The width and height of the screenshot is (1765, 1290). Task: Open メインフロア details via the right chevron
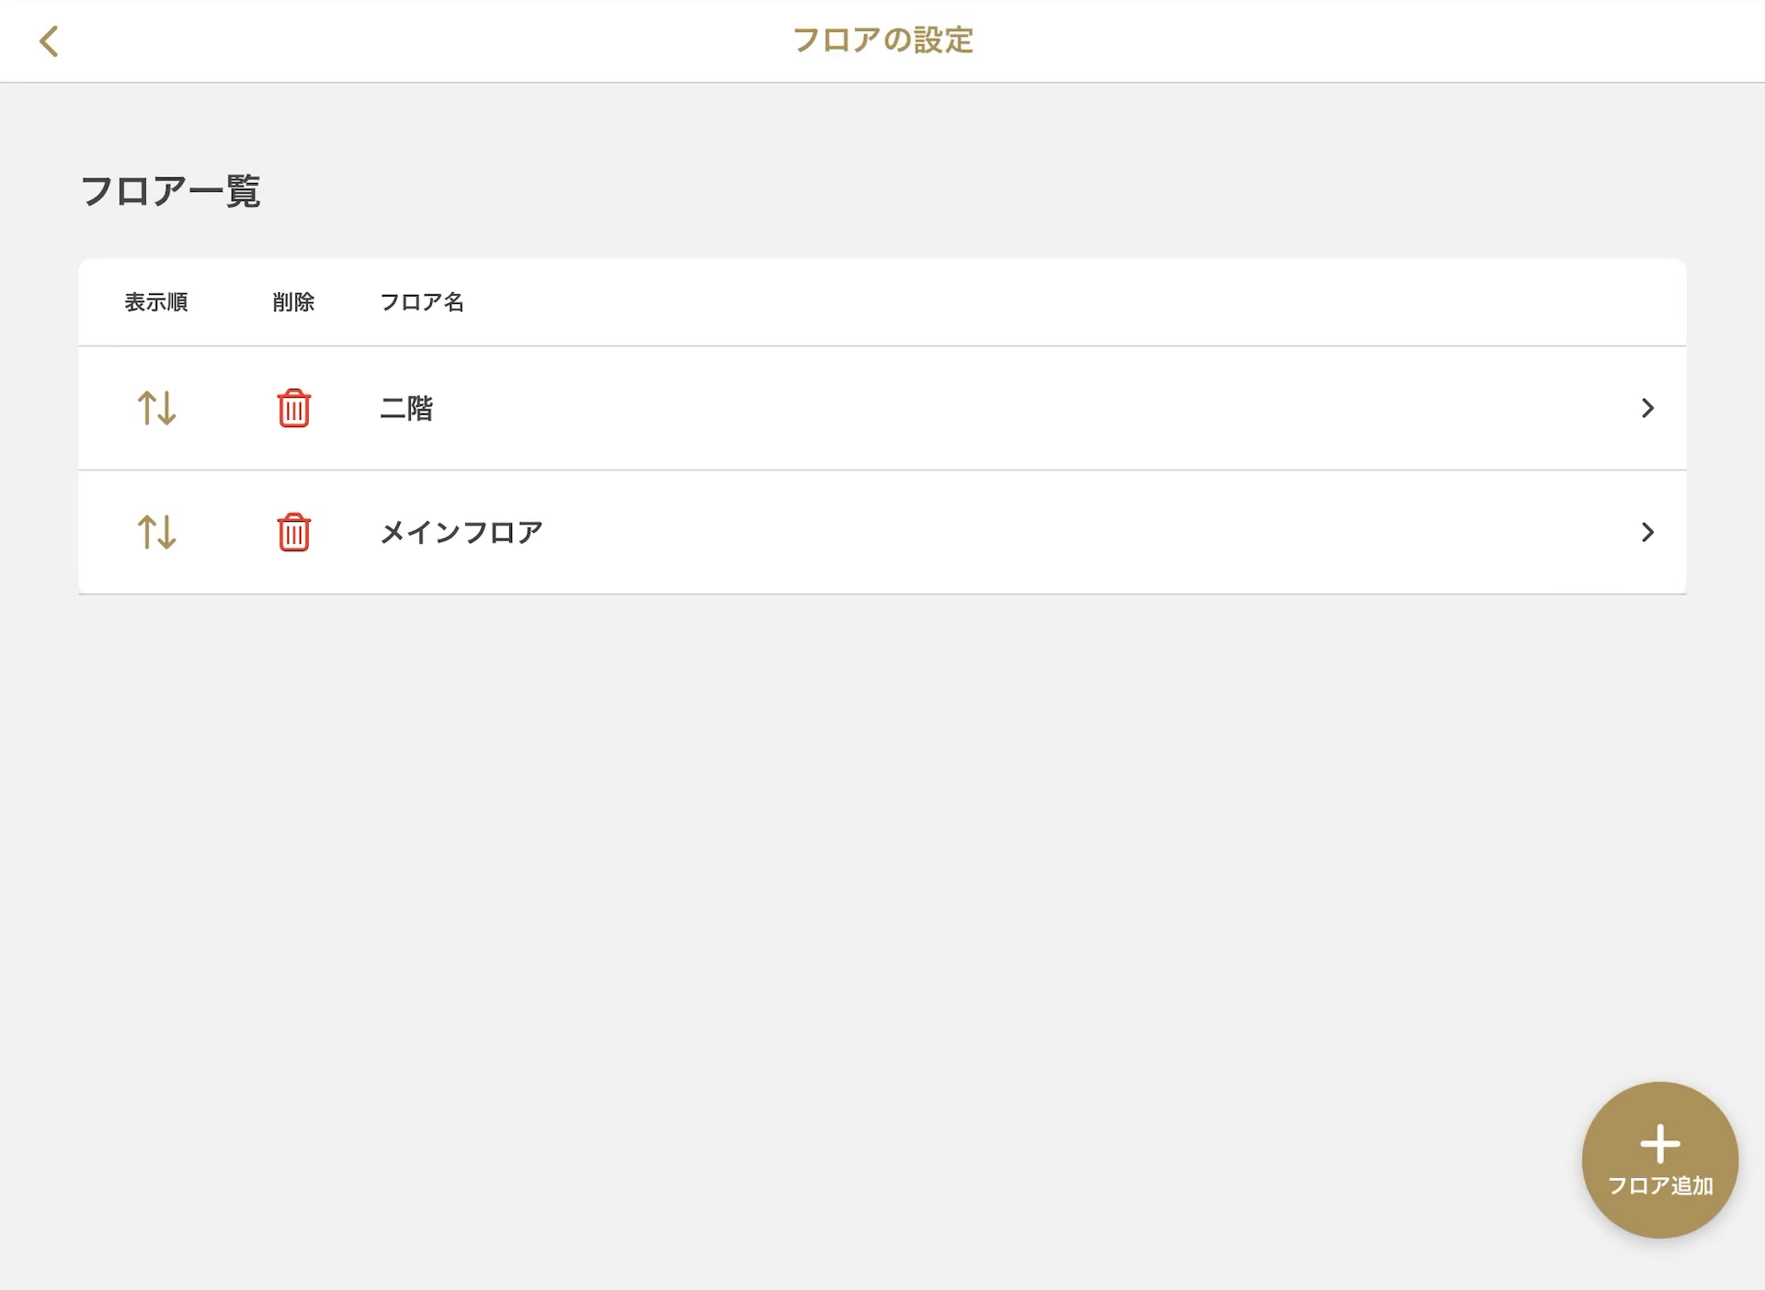(1647, 532)
